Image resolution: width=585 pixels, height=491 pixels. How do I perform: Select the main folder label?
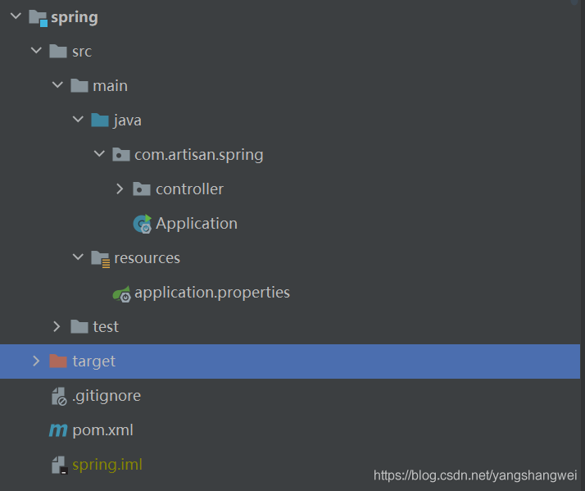click(110, 86)
